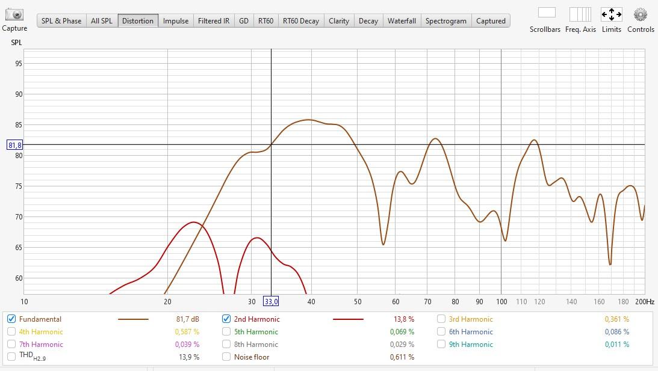Click the 33,0 frequency cursor box
Image resolution: width=658 pixels, height=371 pixels.
[x=271, y=301]
